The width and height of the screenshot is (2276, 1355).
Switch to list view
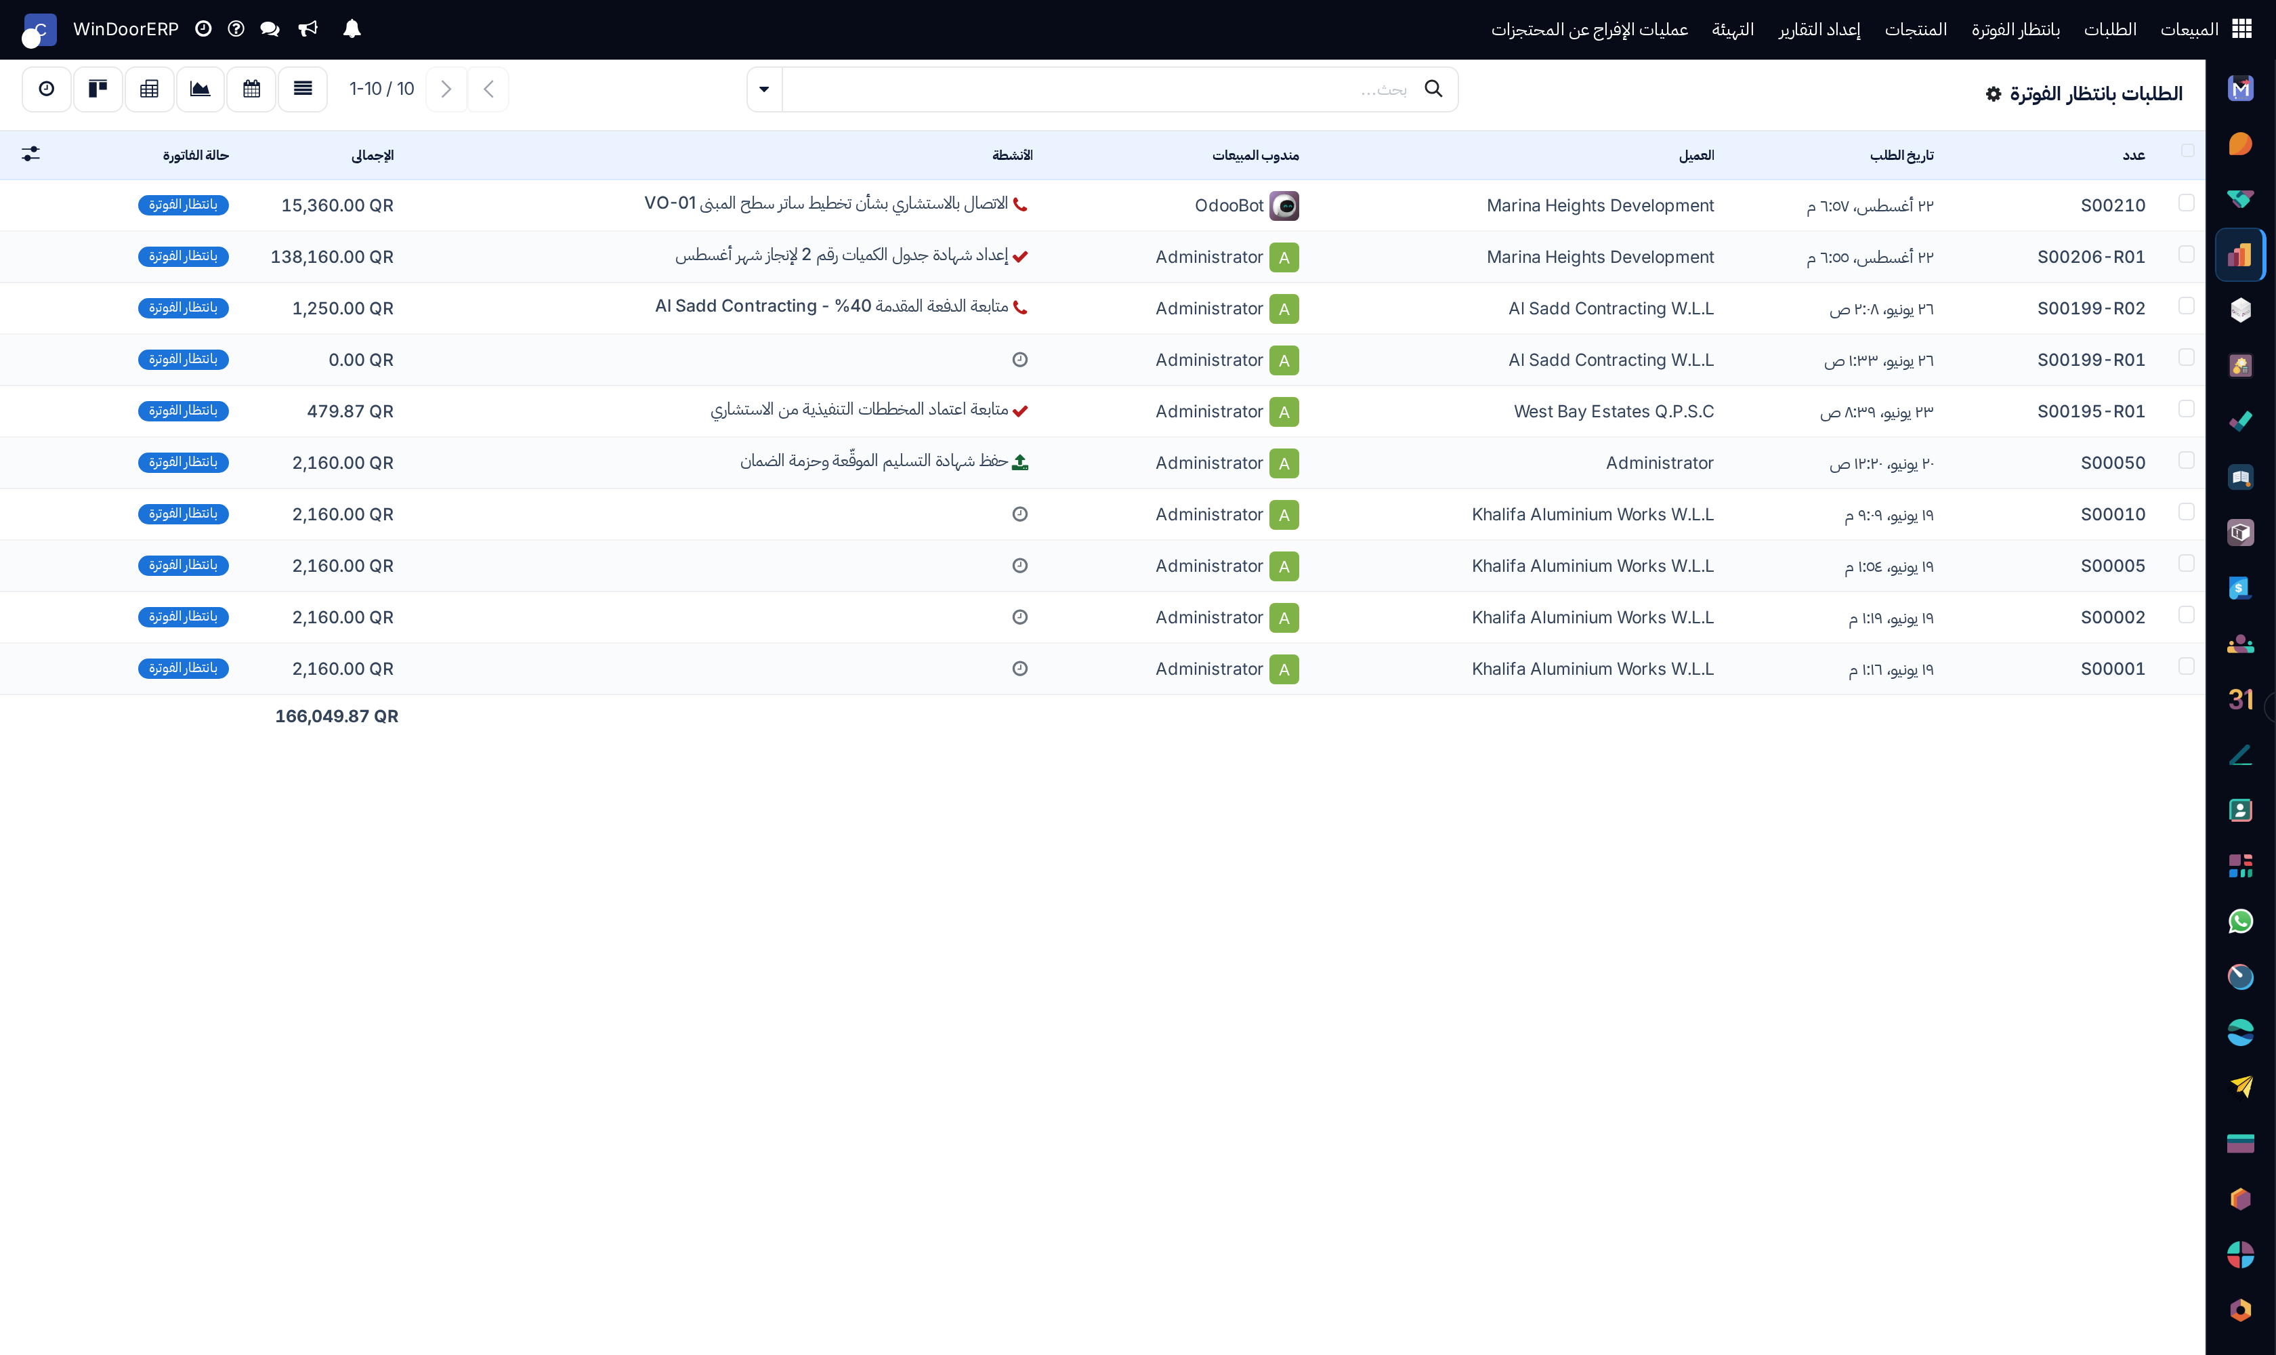tap(303, 89)
